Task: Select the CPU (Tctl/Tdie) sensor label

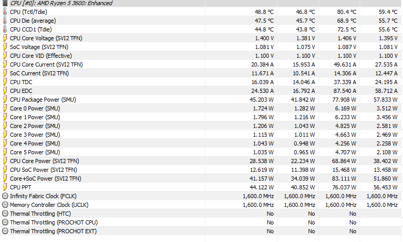Action: pyautogui.click(x=28, y=12)
